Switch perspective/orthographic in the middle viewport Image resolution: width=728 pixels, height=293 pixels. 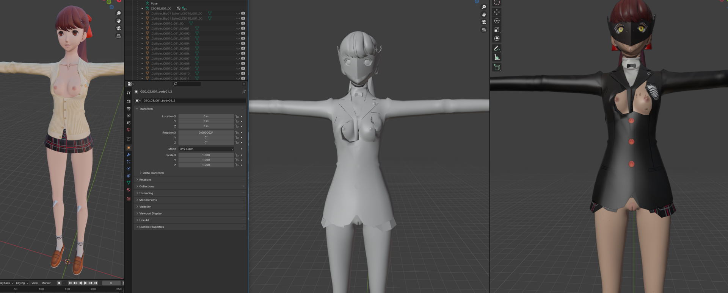pos(484,30)
